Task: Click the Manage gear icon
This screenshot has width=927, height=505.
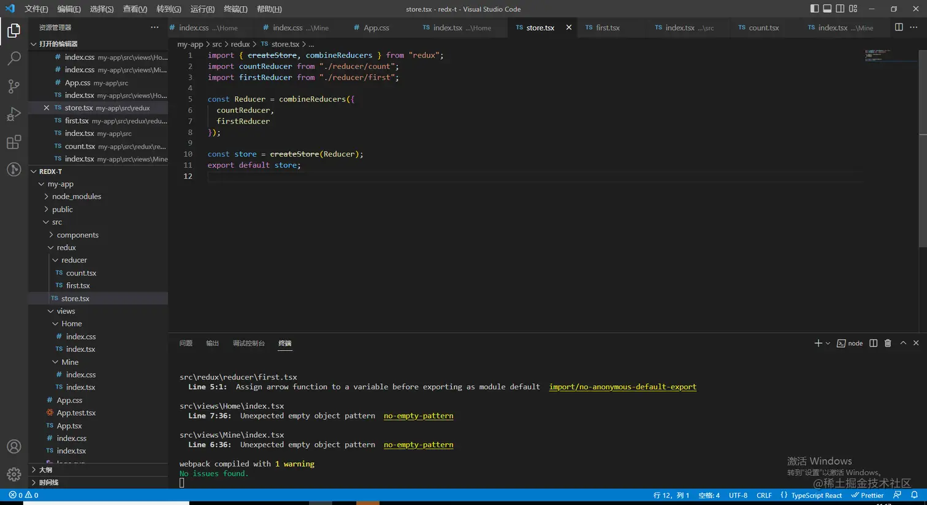Action: pos(13,474)
